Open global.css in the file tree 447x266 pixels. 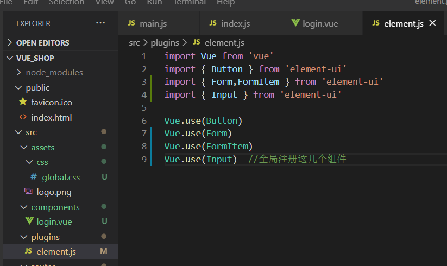[x=60, y=177]
